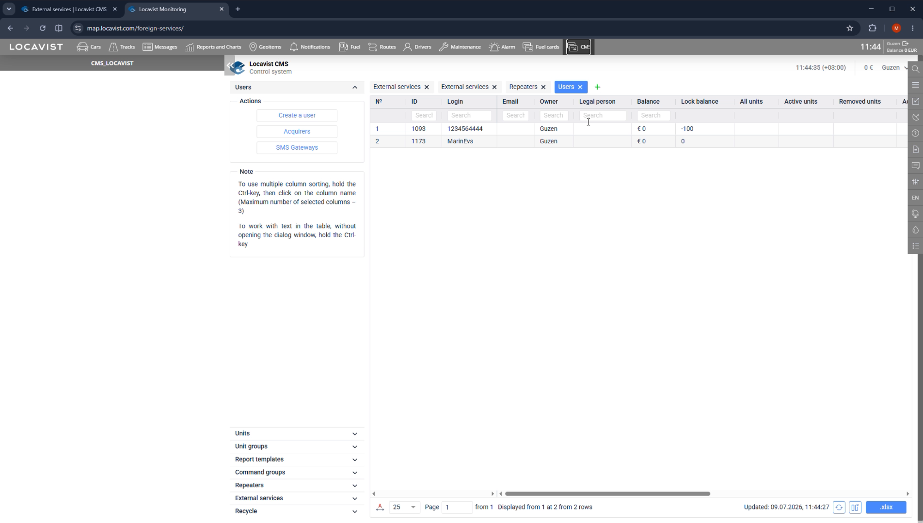Open the Guzen account dropdown in CMS header
This screenshot has height=523, width=923.
(x=894, y=68)
